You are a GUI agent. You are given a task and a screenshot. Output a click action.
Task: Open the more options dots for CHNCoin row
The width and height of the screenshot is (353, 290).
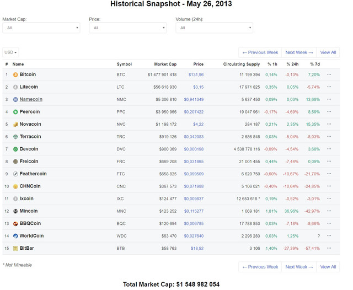pyautogui.click(x=329, y=186)
